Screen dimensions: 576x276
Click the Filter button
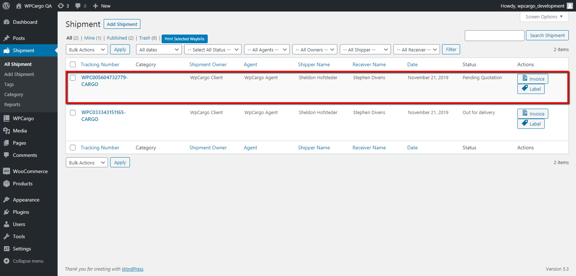coord(451,49)
